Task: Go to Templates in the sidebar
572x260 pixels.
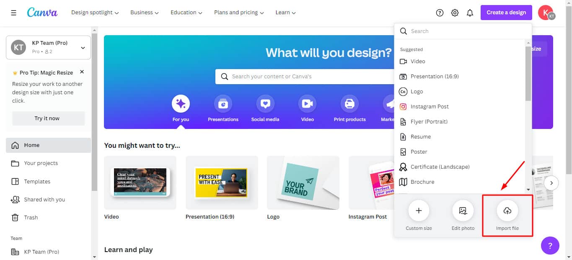Action: (37, 181)
